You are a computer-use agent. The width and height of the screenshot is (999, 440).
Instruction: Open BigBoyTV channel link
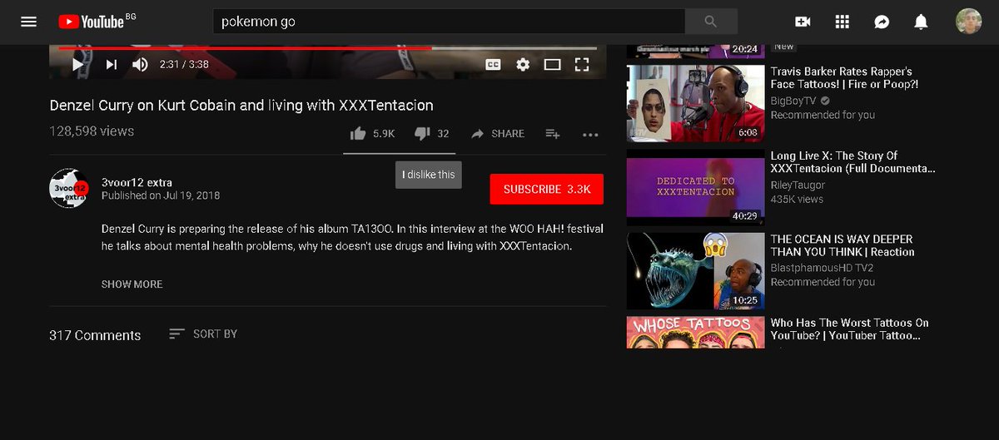tap(793, 101)
